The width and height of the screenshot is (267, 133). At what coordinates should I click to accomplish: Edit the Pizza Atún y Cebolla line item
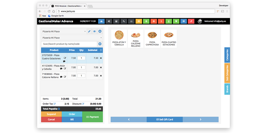click(x=65, y=68)
